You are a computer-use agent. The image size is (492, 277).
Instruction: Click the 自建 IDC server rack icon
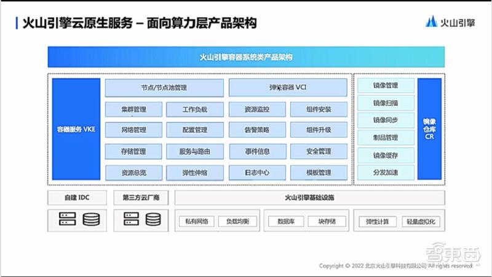coord(68,219)
